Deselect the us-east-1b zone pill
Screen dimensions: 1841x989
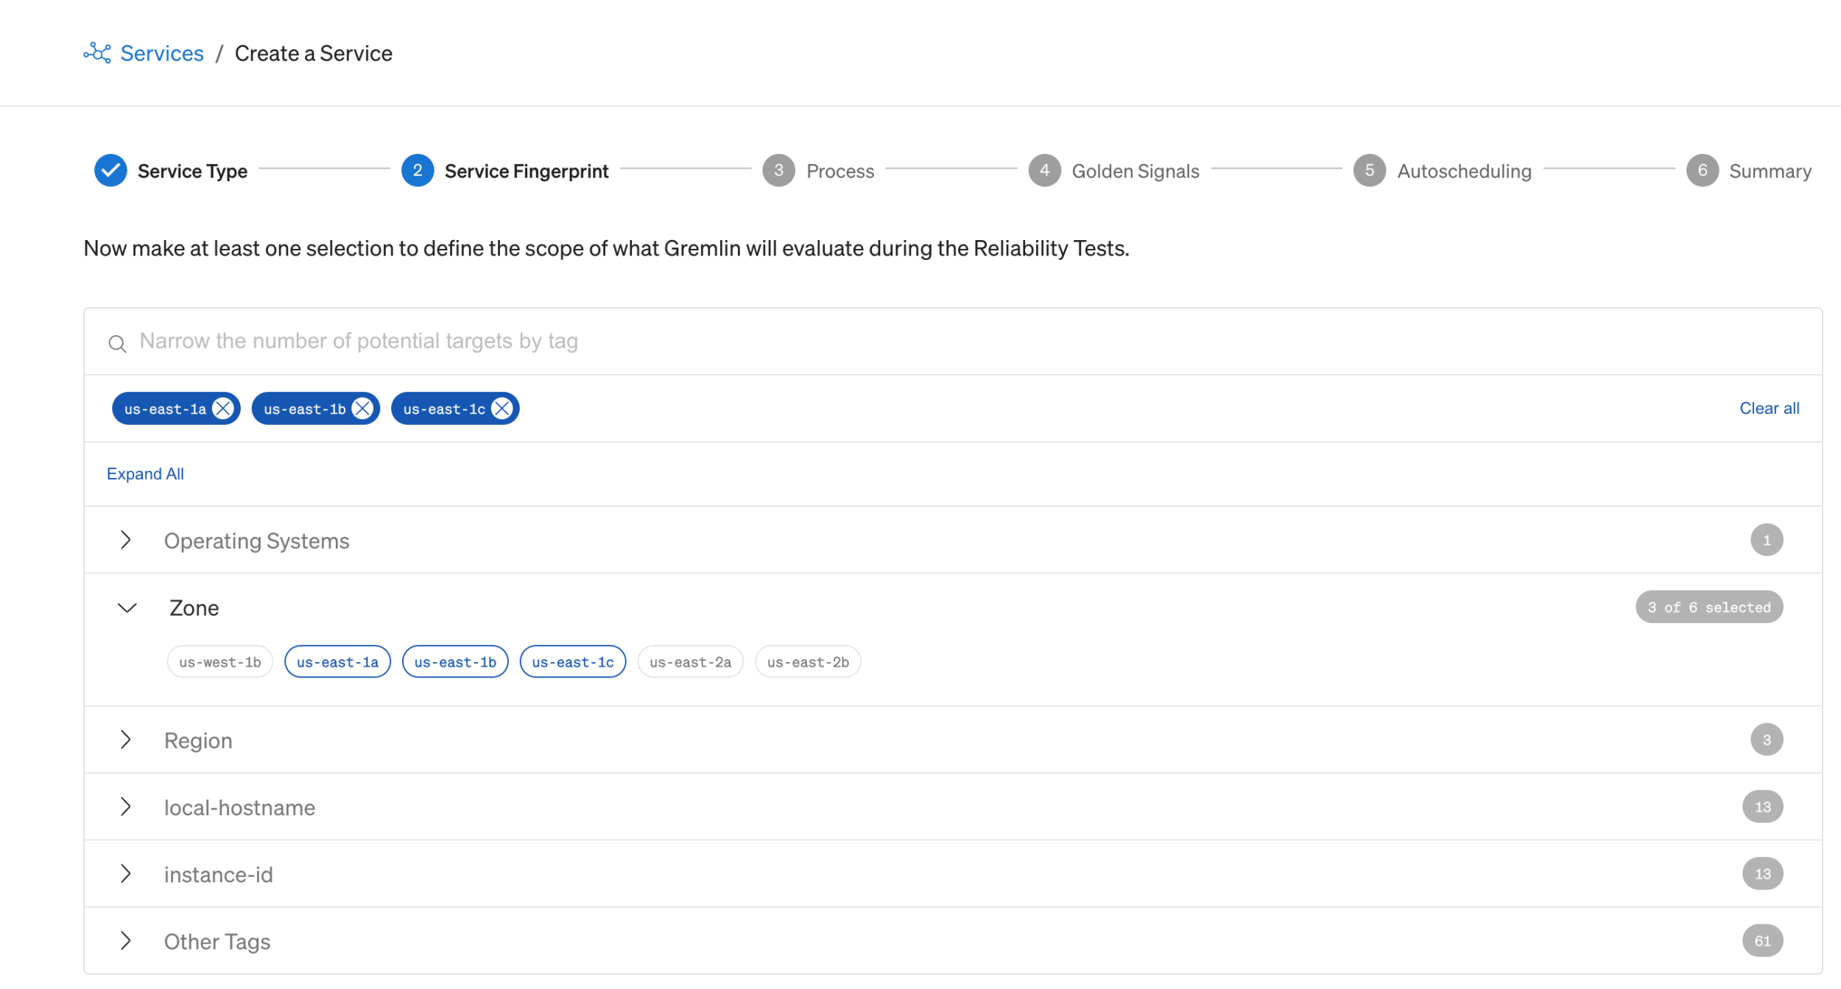(454, 661)
